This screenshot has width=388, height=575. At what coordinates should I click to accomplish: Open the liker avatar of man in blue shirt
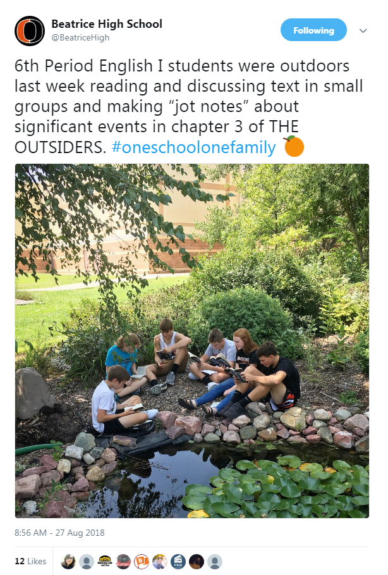point(160,562)
